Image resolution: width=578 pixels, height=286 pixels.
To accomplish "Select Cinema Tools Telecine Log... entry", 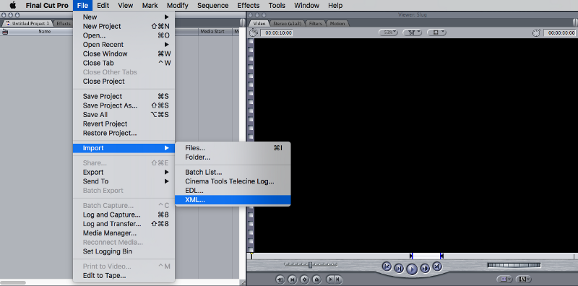I will click(233, 181).
